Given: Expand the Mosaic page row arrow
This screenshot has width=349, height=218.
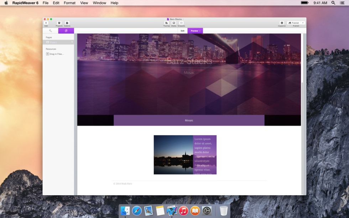Looking at the screenshot, I should coord(72,42).
